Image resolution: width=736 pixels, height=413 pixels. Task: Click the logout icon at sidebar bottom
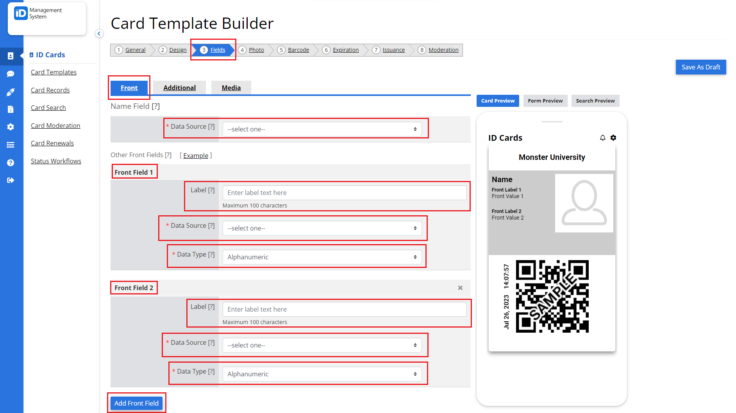[11, 180]
